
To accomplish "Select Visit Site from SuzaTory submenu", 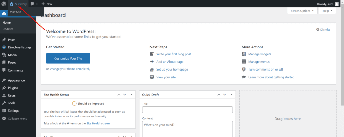I will (x=15, y=12).
